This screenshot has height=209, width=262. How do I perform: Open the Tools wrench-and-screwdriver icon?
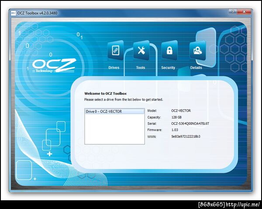tap(141, 50)
